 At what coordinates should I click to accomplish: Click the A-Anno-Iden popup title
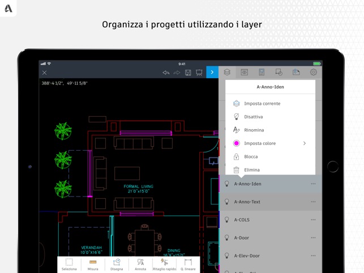click(270, 87)
